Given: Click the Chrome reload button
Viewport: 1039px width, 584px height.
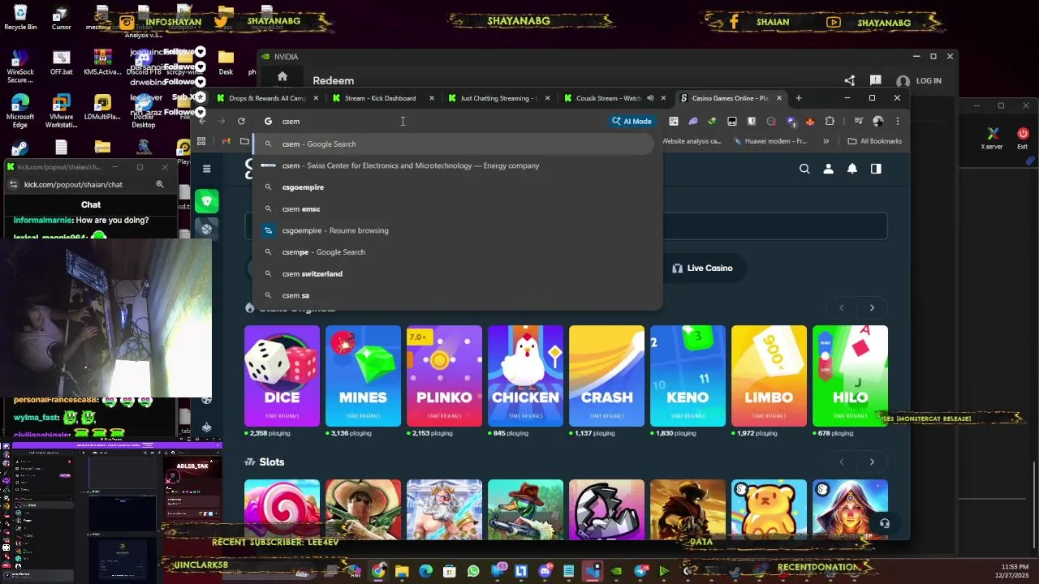Looking at the screenshot, I should pos(241,121).
